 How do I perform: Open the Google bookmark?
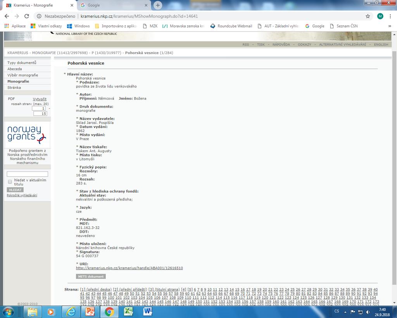click(315, 26)
